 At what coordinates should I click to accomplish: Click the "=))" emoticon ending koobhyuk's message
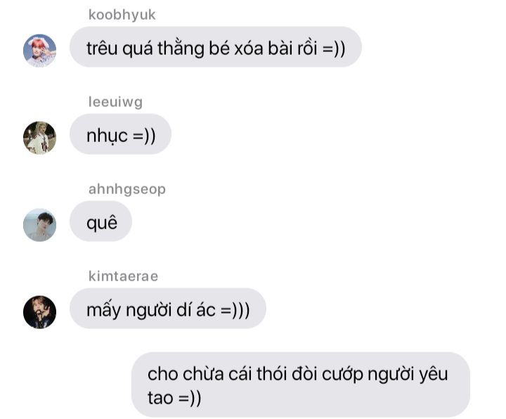coord(334,49)
